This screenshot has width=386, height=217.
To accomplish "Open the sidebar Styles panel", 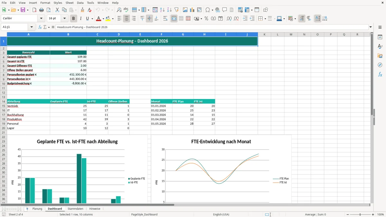I will (x=380, y=47).
